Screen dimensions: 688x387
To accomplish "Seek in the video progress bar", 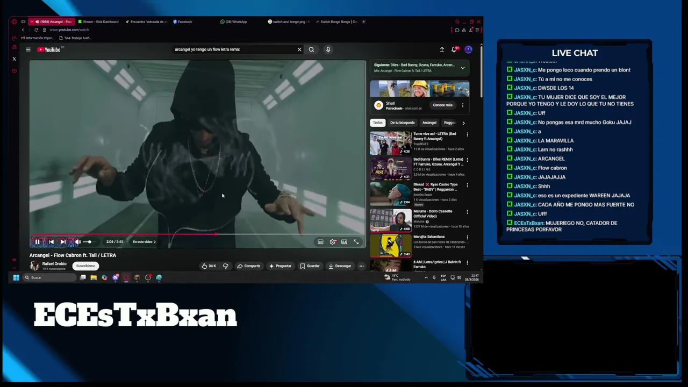I will click(x=197, y=234).
